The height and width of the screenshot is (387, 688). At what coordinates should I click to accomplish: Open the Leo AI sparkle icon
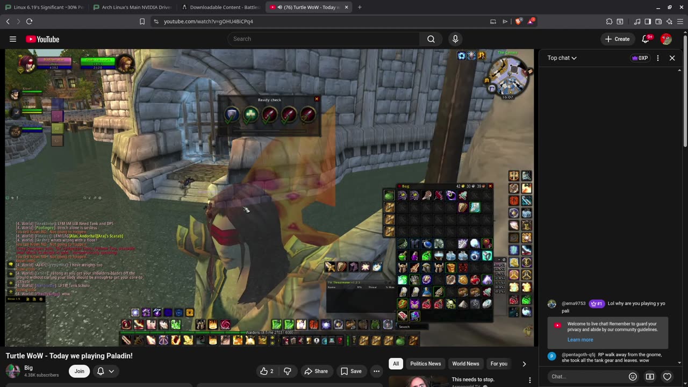[x=669, y=21]
